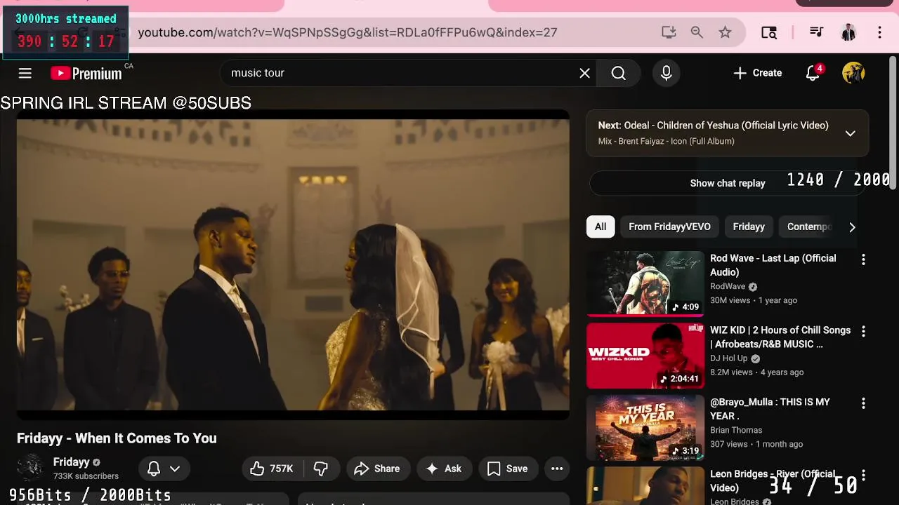The image size is (899, 505).
Task: Click the magnifier search button
Action: pos(618,73)
